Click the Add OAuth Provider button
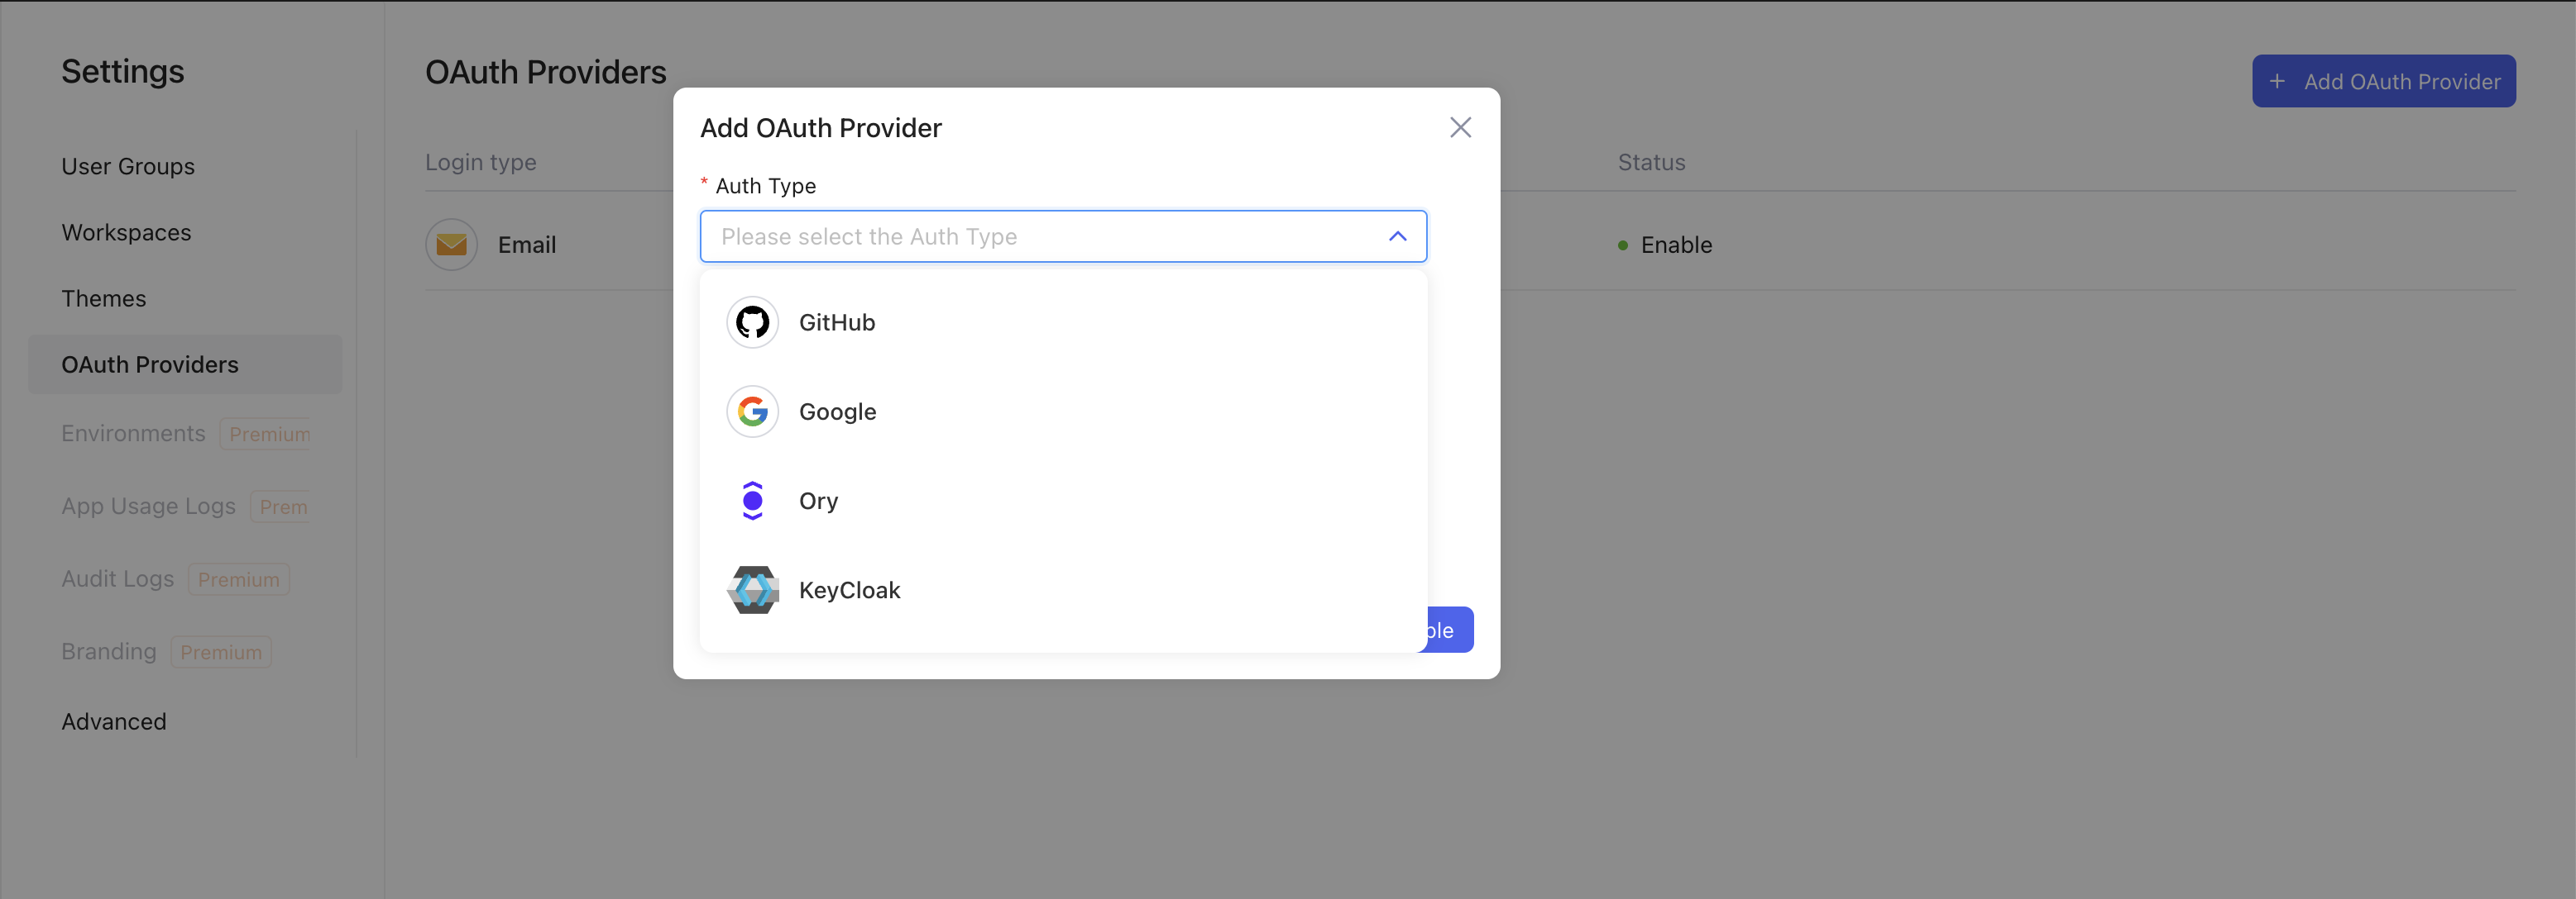2576x899 pixels. (x=2383, y=82)
